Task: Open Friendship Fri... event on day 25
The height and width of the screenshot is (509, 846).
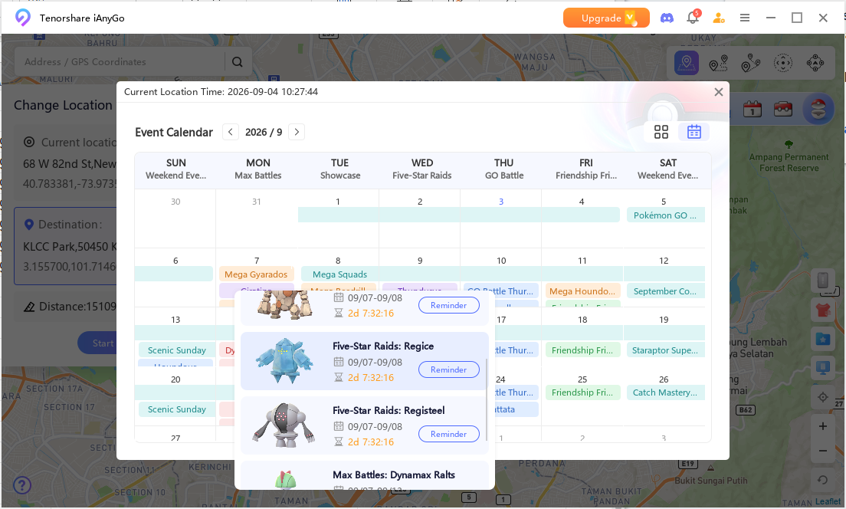Action: point(582,392)
